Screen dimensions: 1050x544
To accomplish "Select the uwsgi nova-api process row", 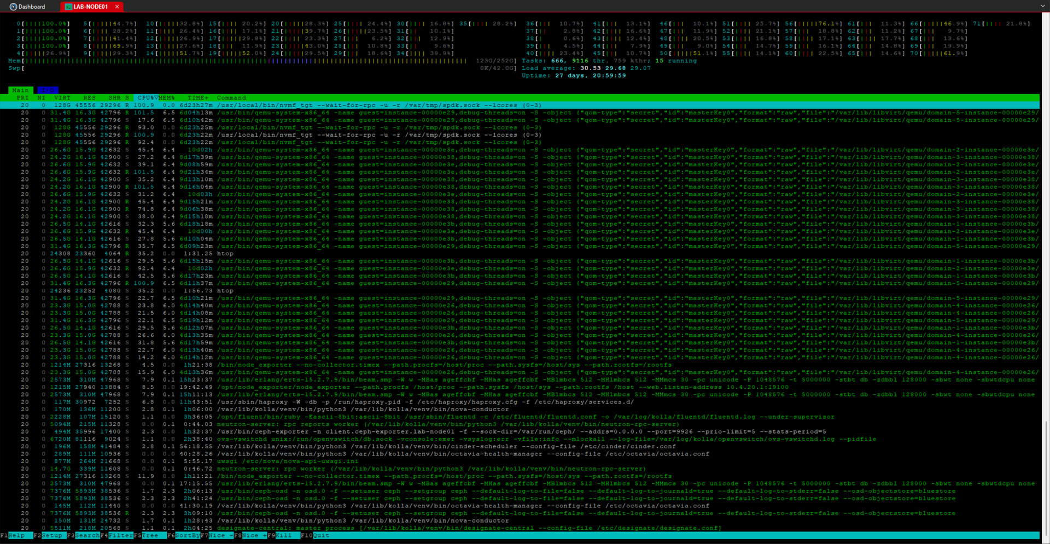I will [x=520, y=461].
